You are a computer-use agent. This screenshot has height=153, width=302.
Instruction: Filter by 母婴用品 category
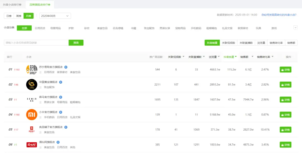(55, 28)
